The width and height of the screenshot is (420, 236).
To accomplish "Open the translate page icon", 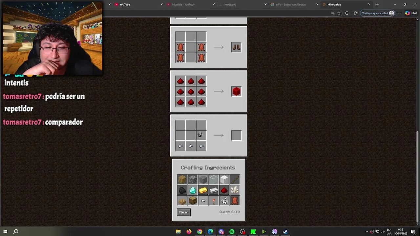I will point(333,13).
